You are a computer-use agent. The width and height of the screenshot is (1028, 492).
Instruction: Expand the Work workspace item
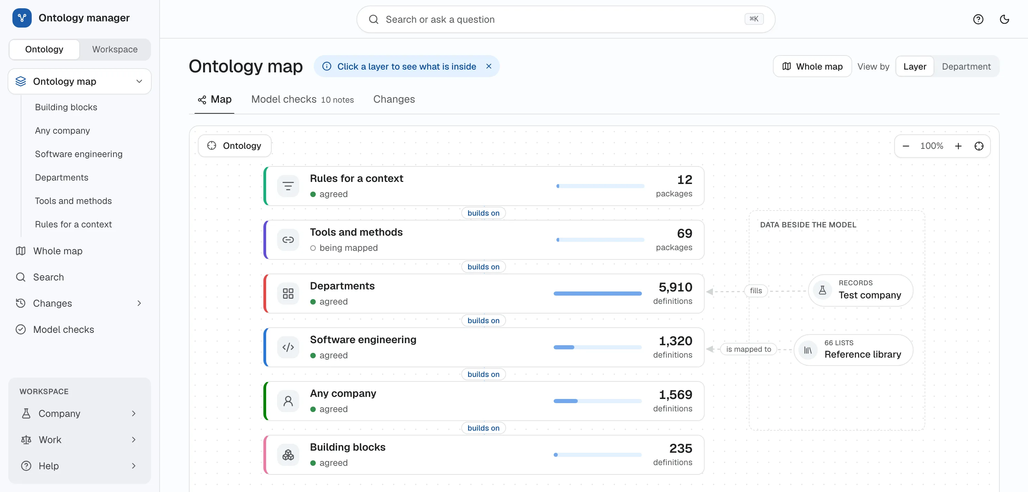click(134, 440)
